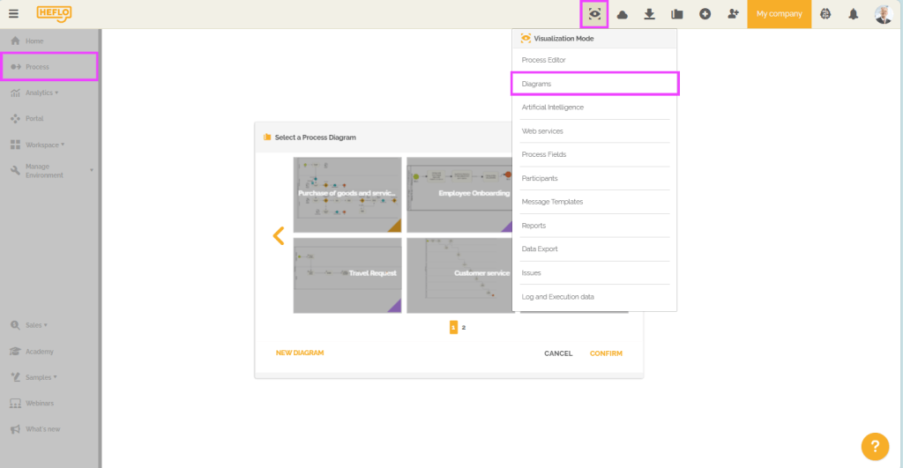Viewport: 903px width, 468px height.
Task: Click the orange help question mark
Action: tap(875, 446)
